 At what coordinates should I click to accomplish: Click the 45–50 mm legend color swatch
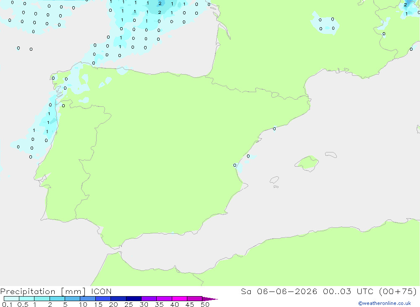point(194,299)
